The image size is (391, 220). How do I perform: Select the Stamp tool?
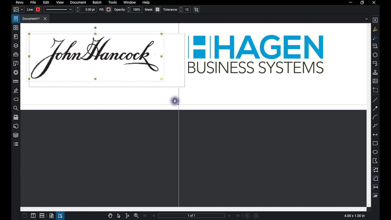[x=375, y=72]
